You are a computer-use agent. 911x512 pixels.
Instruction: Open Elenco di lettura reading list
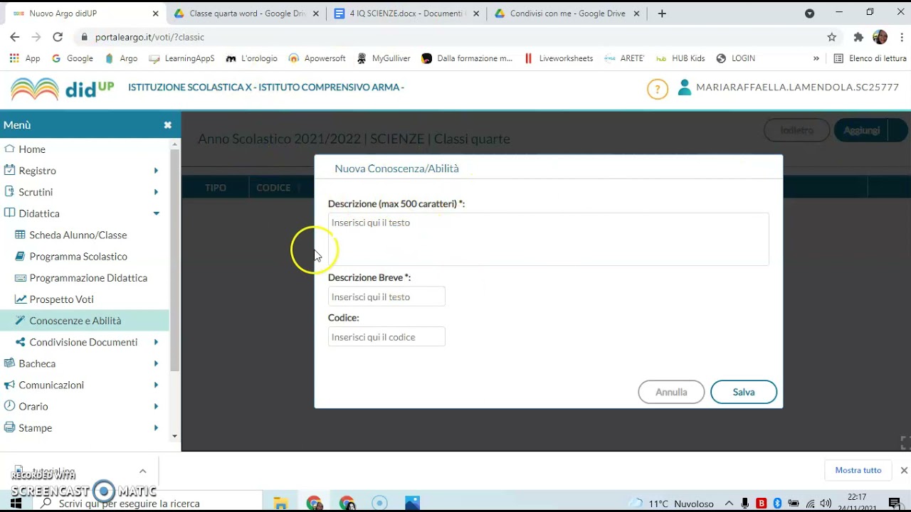click(x=870, y=58)
